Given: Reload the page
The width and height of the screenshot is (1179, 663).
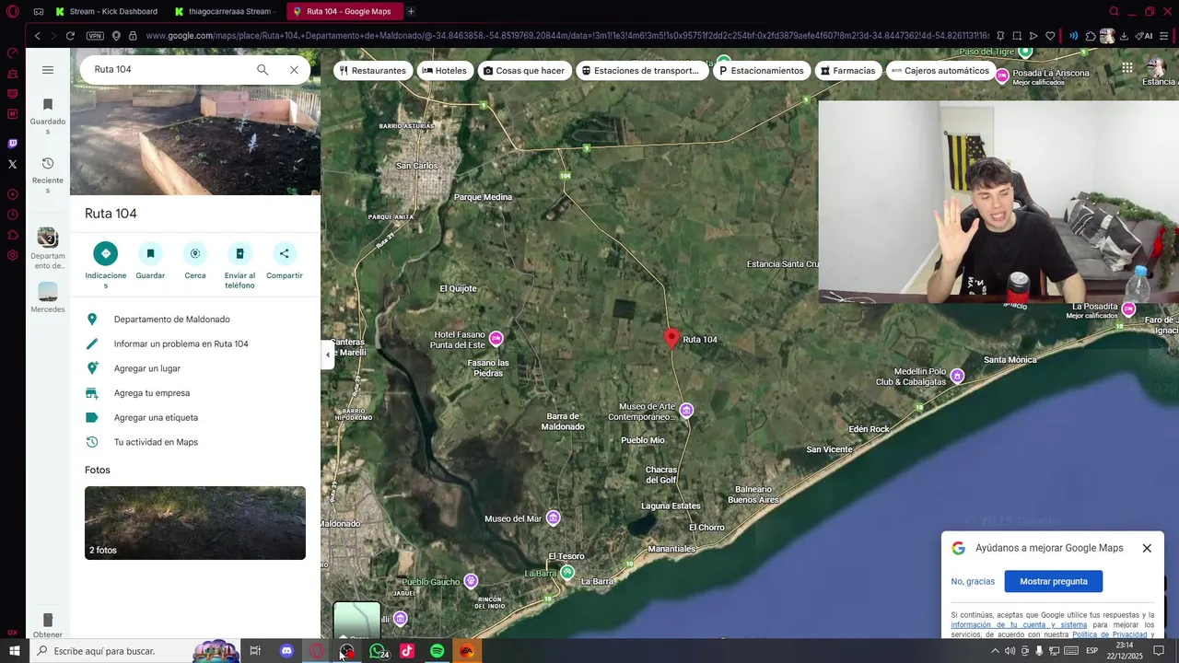Looking at the screenshot, I should pos(70,36).
